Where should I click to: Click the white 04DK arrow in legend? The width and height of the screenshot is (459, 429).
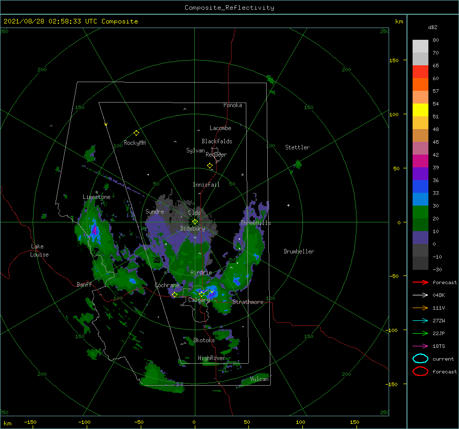click(x=420, y=295)
